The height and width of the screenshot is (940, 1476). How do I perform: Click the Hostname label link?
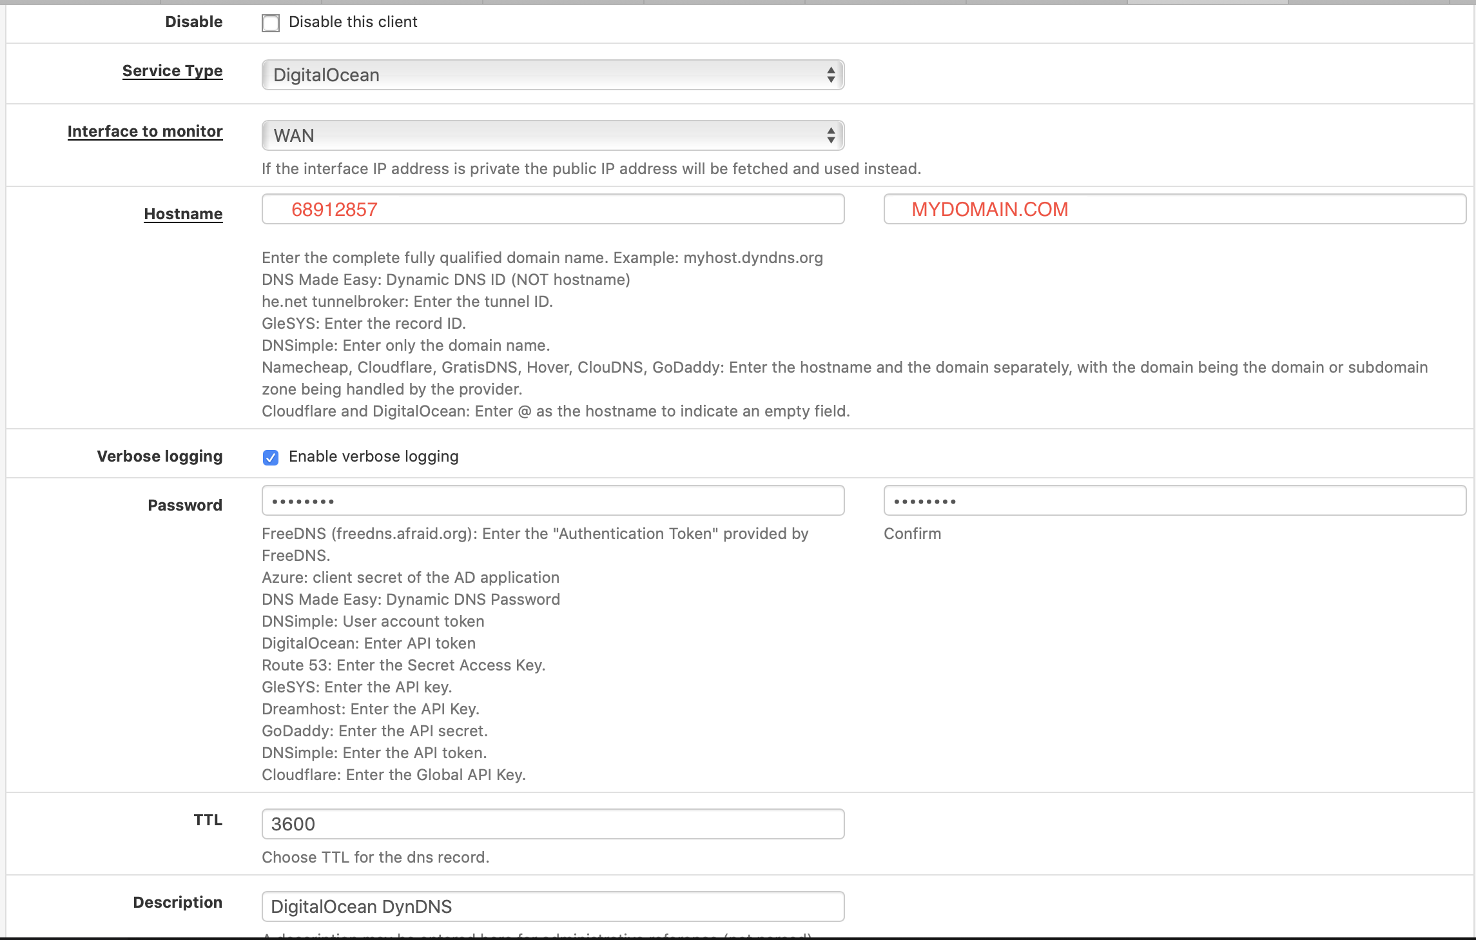pos(183,213)
